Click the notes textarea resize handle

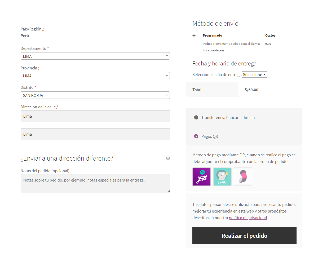[x=168, y=191]
